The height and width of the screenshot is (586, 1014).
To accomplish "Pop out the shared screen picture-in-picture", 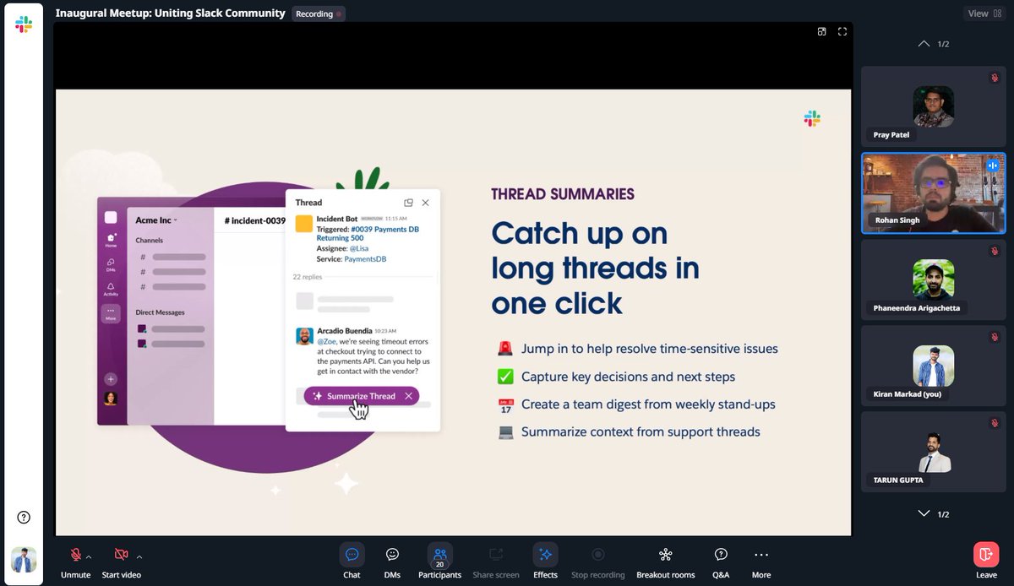I will pos(820,31).
